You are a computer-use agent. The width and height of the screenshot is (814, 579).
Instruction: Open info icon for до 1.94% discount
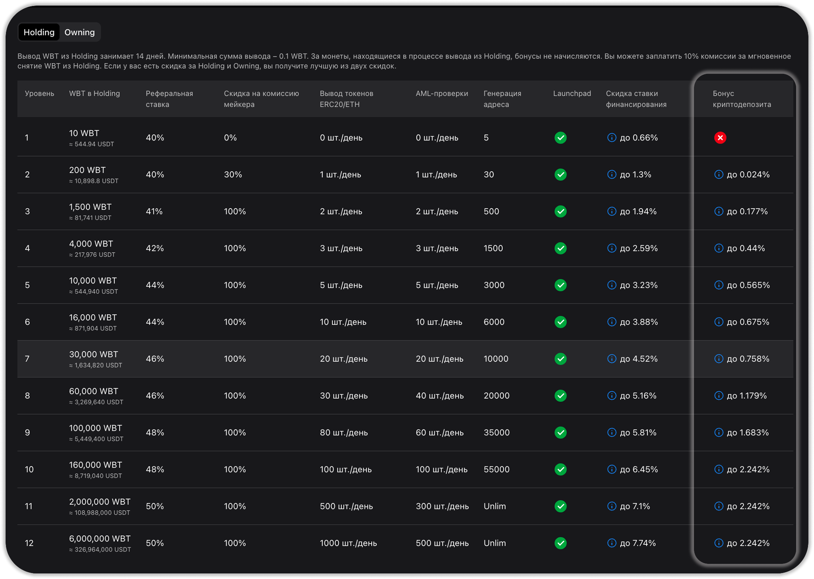612,211
